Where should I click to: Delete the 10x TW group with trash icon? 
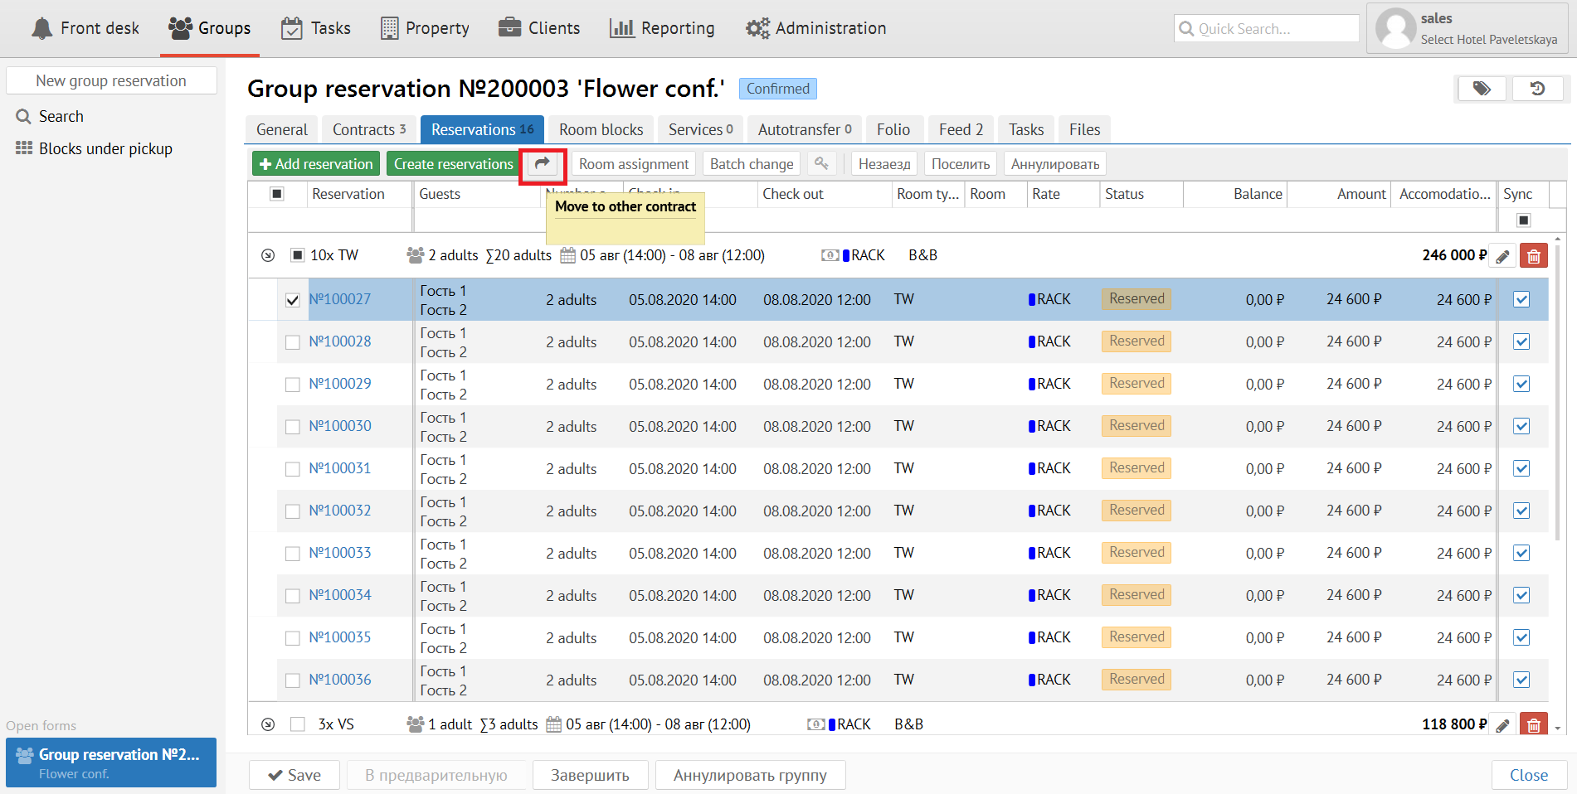point(1533,256)
